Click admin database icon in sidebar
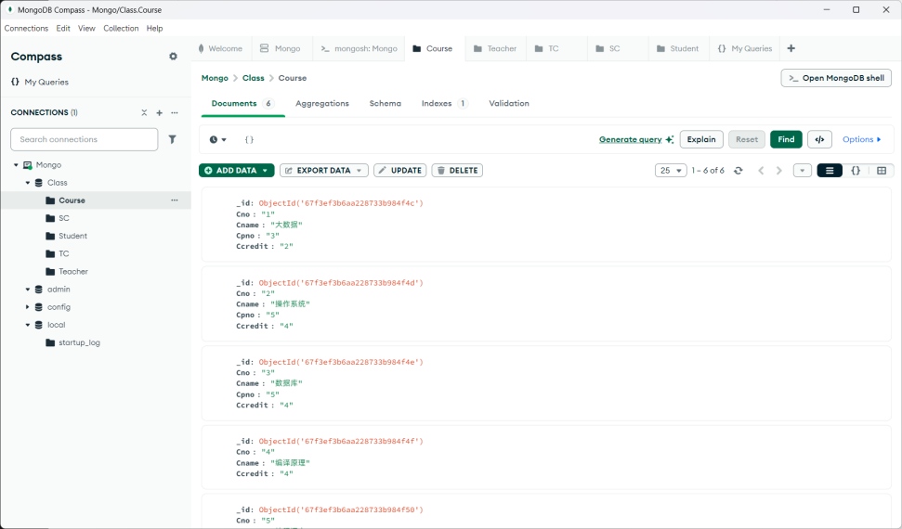The width and height of the screenshot is (902, 529). [38, 290]
